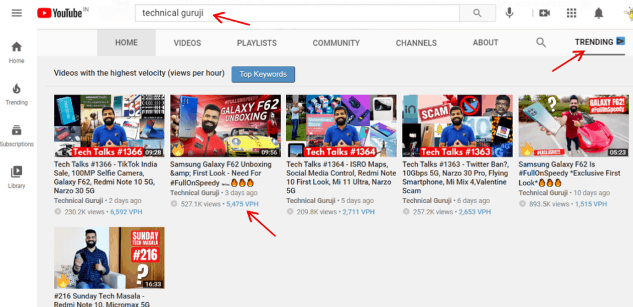Switch to the ABOUT tab

(486, 43)
